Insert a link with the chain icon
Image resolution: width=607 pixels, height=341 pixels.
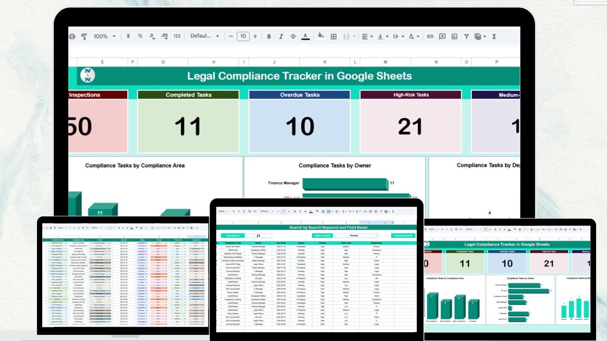click(x=430, y=36)
